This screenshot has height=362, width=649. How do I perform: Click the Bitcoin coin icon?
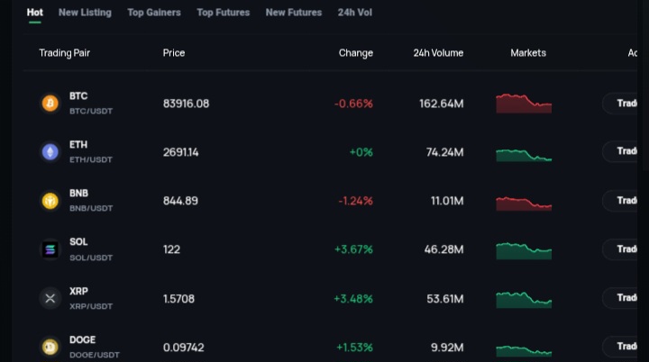pyautogui.click(x=50, y=103)
